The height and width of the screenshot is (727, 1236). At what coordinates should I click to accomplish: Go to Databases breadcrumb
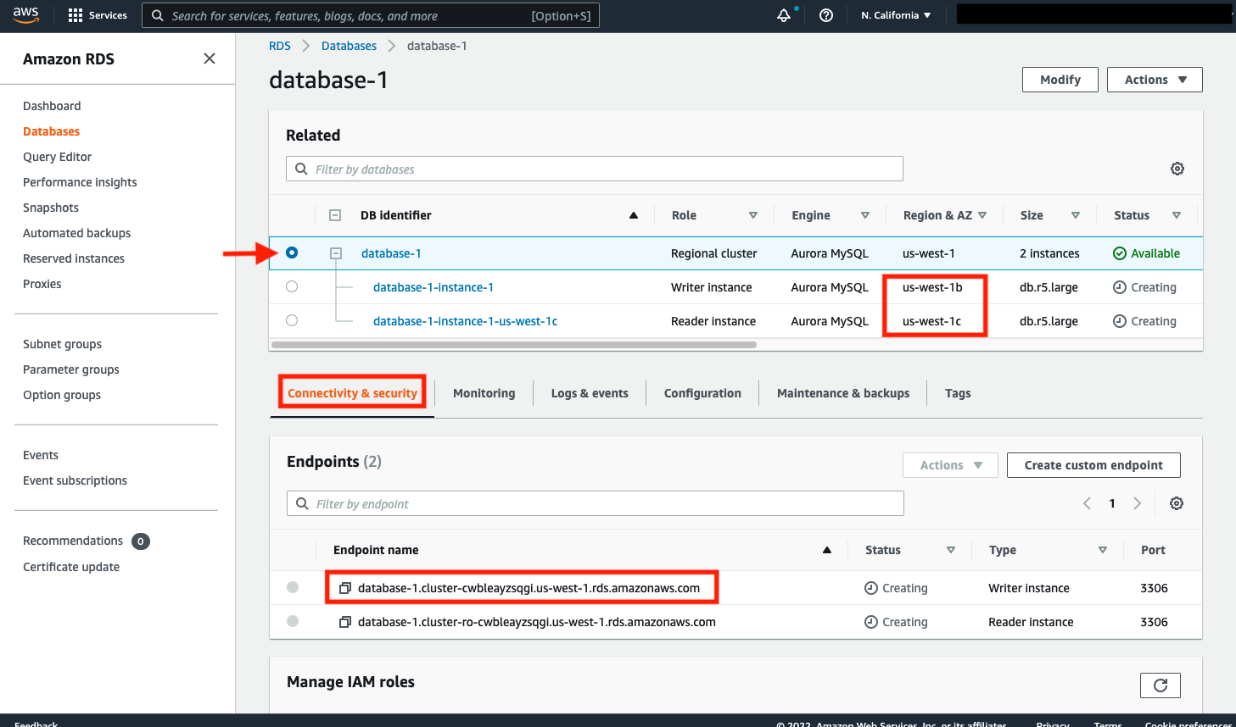[x=349, y=46]
